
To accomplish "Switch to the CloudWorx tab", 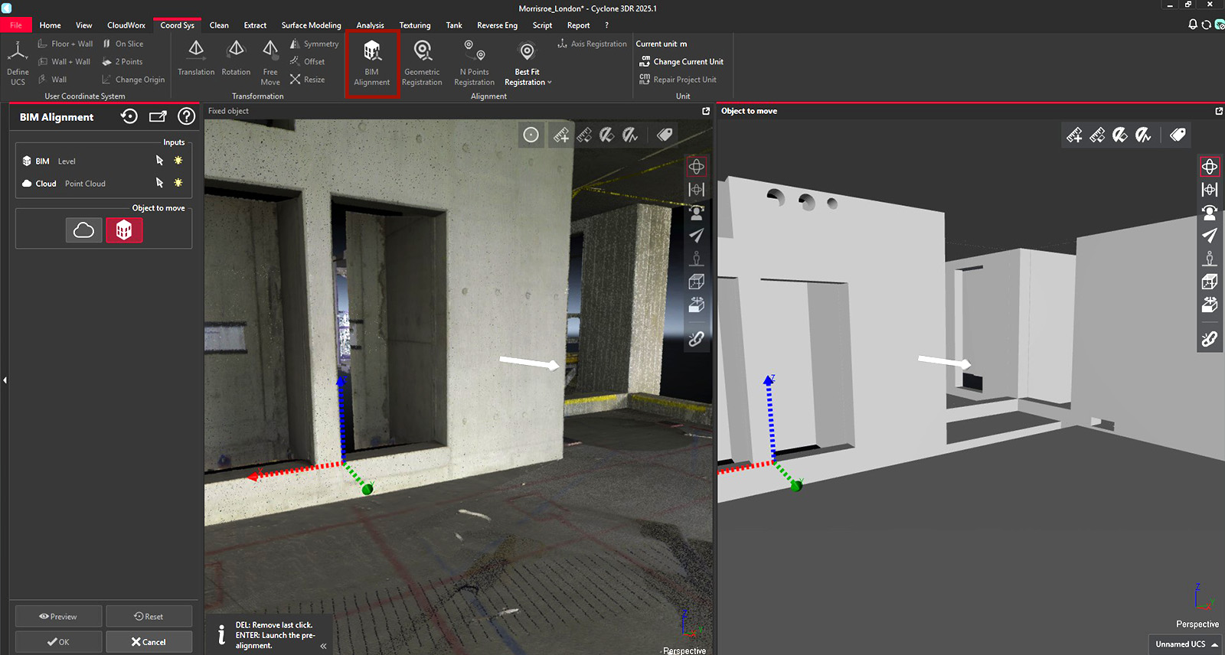I will pos(126,25).
